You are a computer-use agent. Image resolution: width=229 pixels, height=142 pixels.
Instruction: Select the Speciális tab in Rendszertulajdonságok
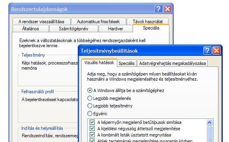click(151, 28)
